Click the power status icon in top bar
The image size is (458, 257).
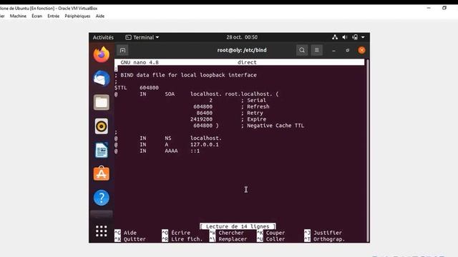tap(355, 37)
